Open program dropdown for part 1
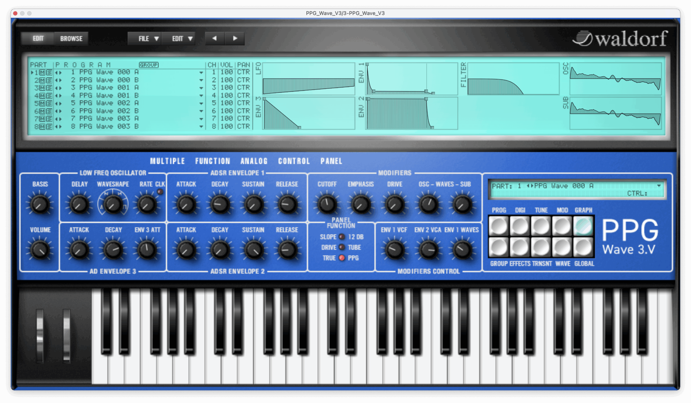691x403 pixels. (x=201, y=73)
